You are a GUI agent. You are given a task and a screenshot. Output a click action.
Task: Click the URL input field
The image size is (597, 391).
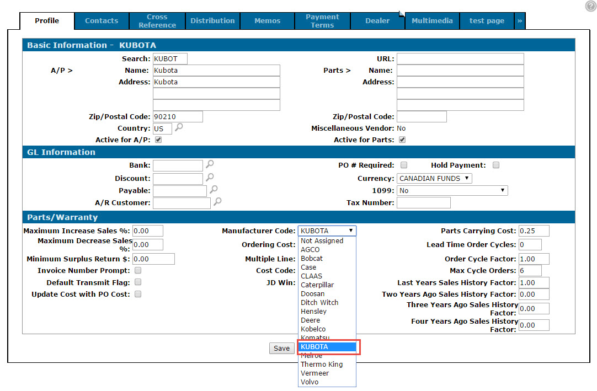[x=460, y=58]
